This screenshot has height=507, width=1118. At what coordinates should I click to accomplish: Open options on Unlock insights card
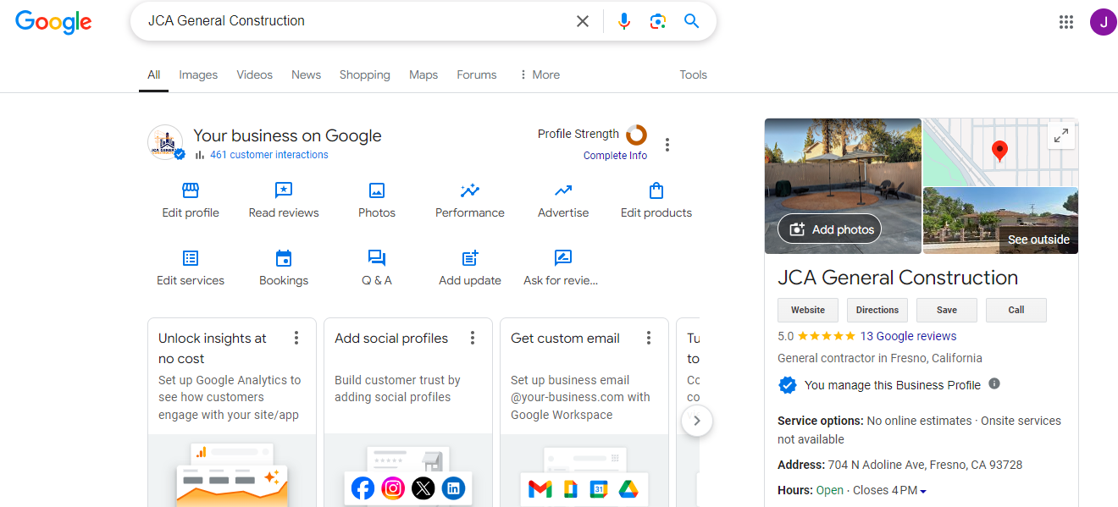(x=296, y=339)
